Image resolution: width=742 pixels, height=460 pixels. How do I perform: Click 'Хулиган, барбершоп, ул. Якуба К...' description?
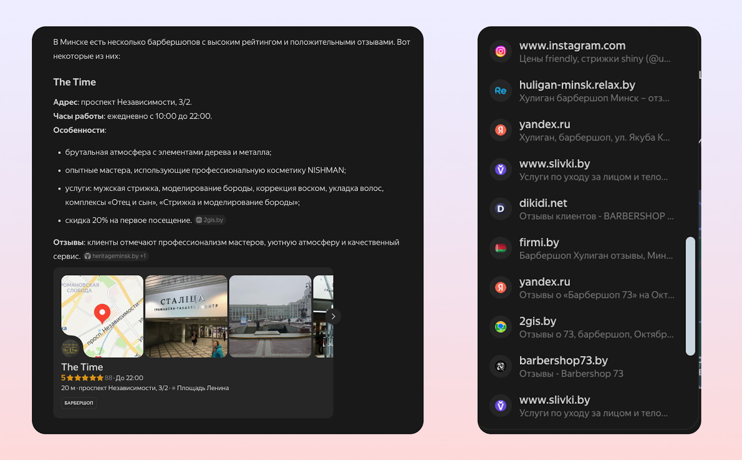tap(595, 137)
